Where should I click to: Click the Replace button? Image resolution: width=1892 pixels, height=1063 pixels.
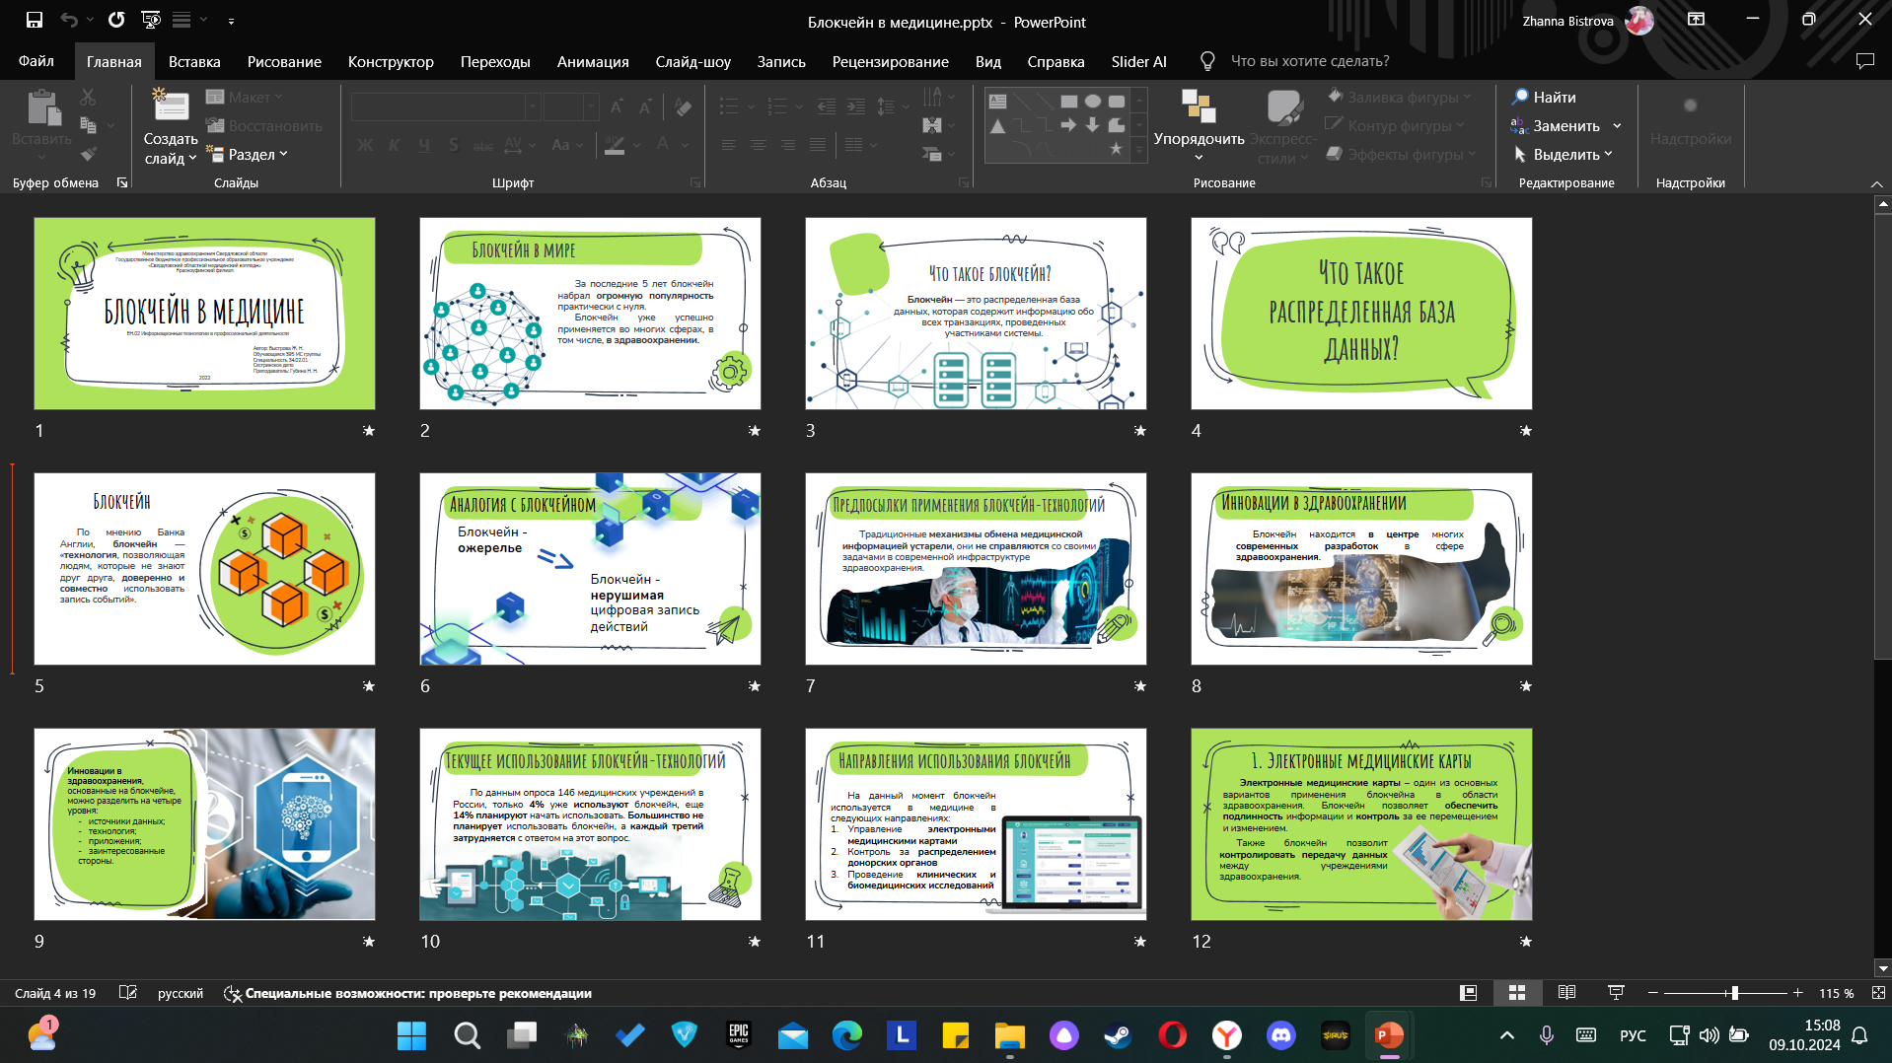1565,125
